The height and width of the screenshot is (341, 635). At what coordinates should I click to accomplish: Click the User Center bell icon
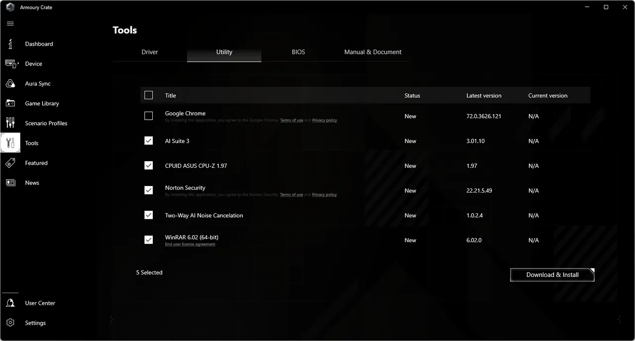tap(10, 303)
